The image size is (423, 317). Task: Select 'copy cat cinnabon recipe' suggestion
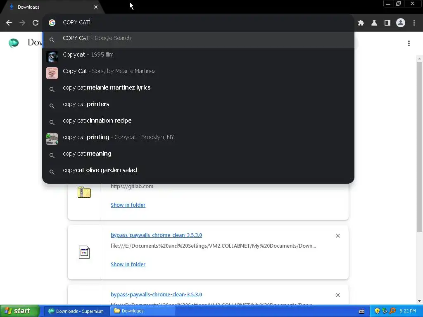pyautogui.click(x=198, y=122)
